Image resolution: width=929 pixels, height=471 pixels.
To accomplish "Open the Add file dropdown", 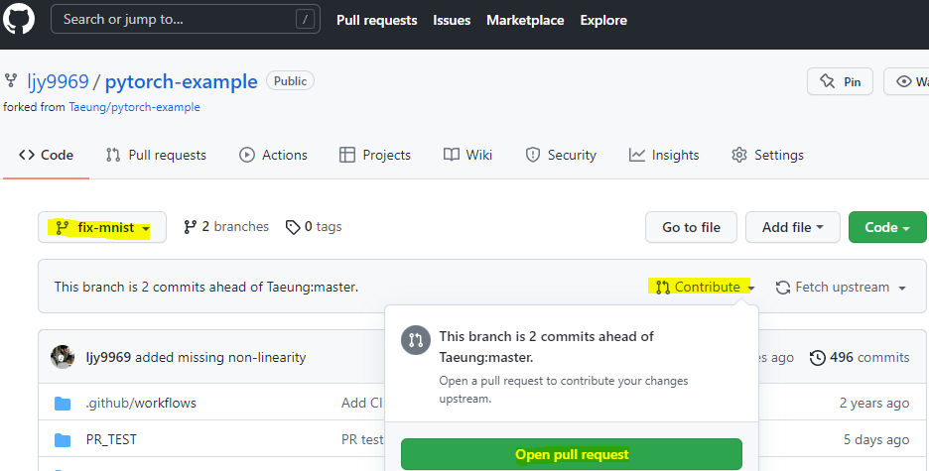I will point(793,227).
